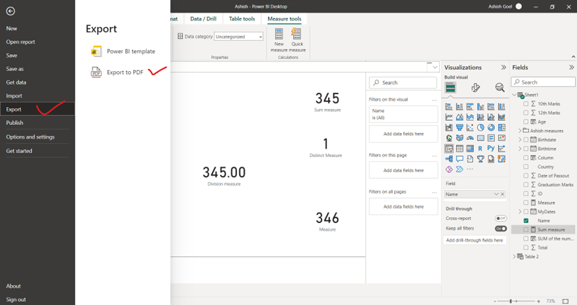The image size is (577, 305).
Task: Toggle the Cross-report switch
Action: pos(501,218)
